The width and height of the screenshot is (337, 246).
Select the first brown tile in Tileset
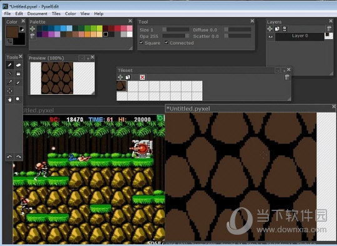pos(122,86)
